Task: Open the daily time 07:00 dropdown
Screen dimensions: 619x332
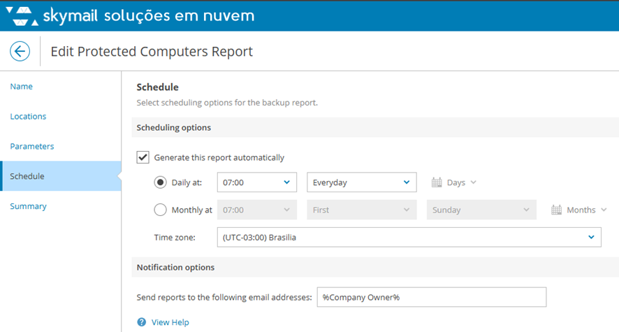Action: (257, 182)
